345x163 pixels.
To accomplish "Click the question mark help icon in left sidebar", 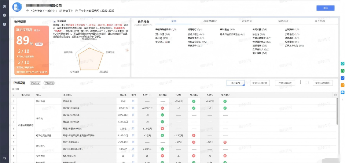I will coord(4,24).
